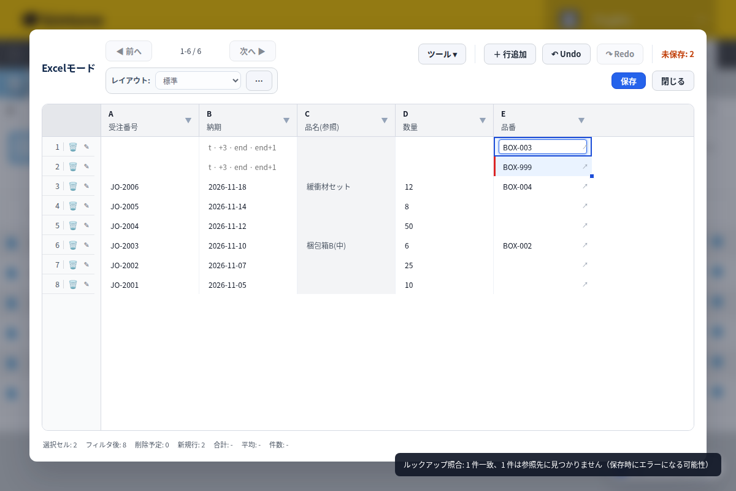Click 選択セル: 2 status entry
736x491 pixels.
pyautogui.click(x=60, y=444)
